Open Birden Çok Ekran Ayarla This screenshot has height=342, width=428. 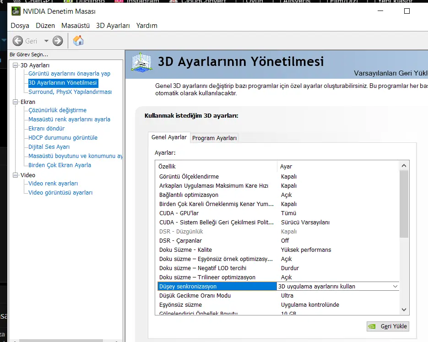coord(60,165)
